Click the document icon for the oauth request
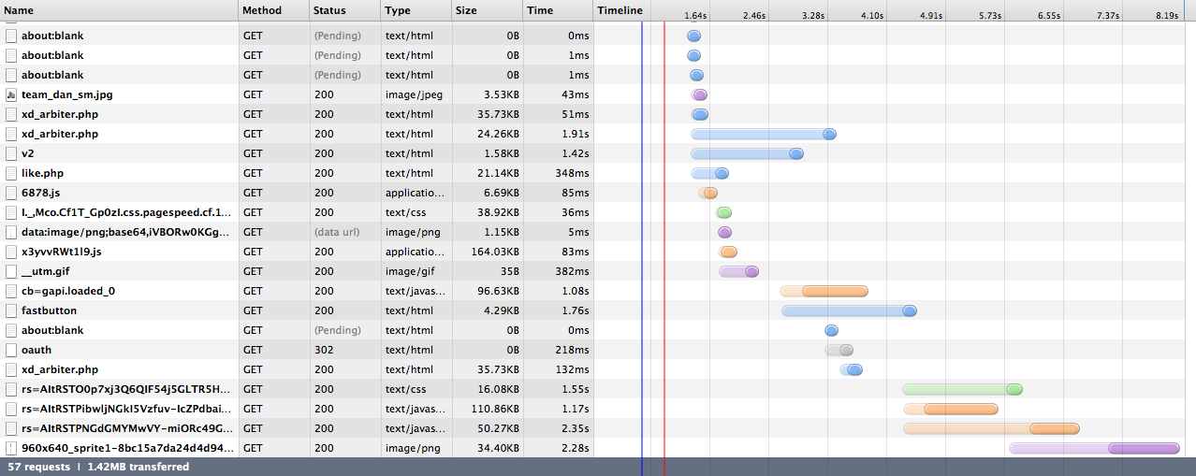 [x=11, y=350]
